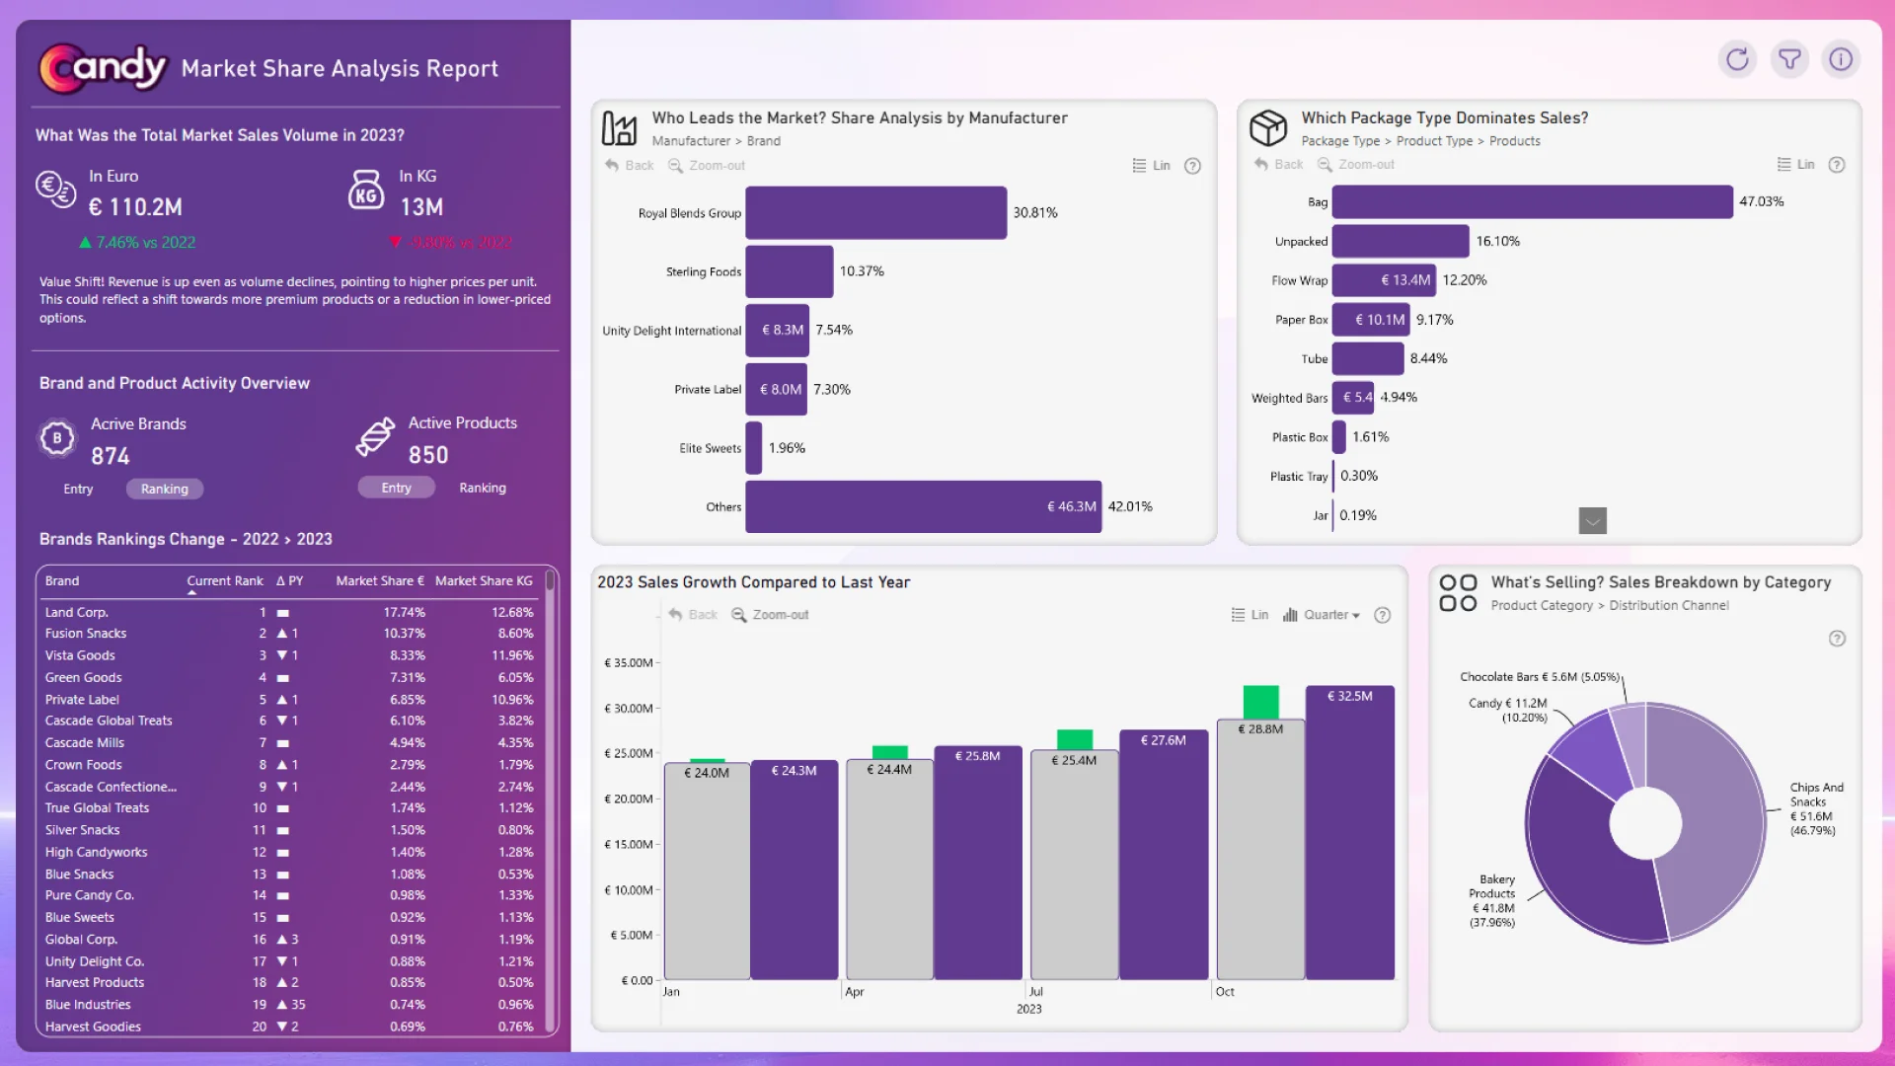This screenshot has height=1066, width=1895.
Task: Click Back arrow in Manufacturer chart
Action: point(629,166)
